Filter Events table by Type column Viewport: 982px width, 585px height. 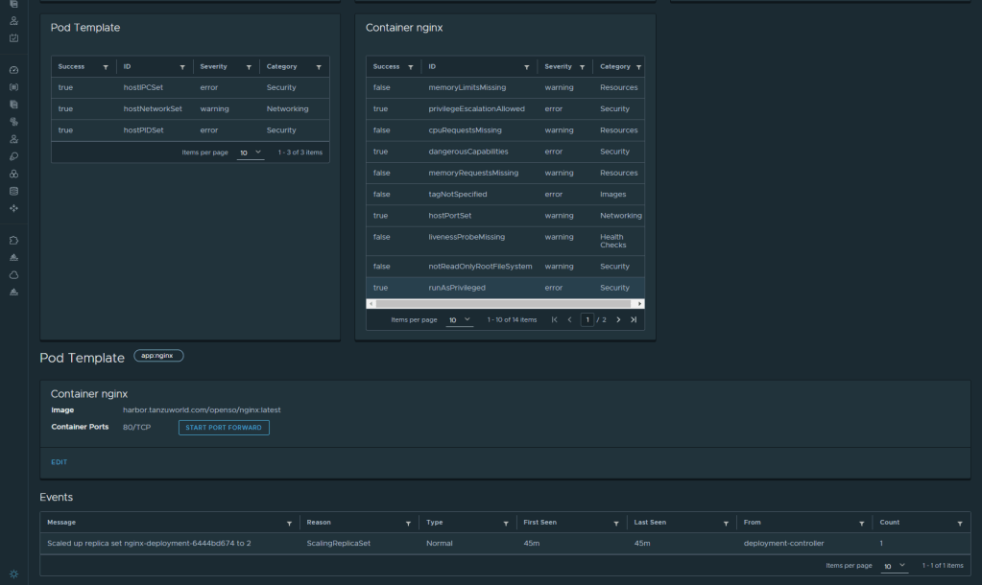coord(505,524)
